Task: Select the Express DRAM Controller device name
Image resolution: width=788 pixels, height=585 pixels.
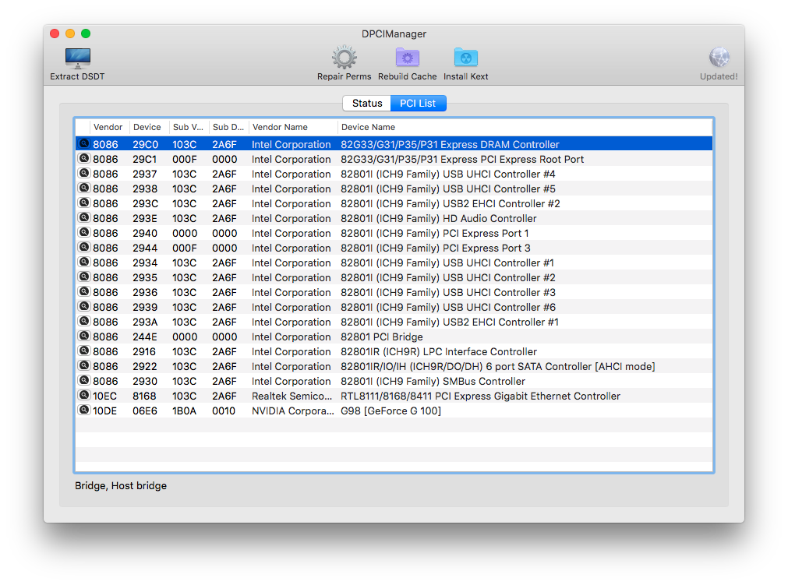Action: coord(450,145)
